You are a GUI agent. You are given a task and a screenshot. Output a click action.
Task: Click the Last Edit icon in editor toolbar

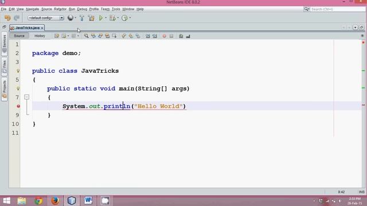(x=56, y=36)
